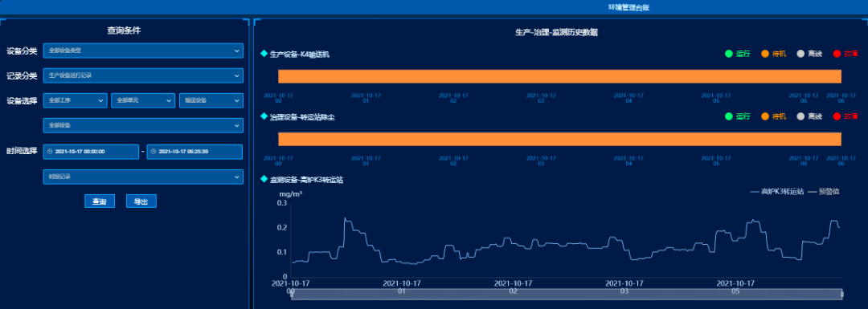Click red 故障 dot in production equipment legend

(x=837, y=54)
